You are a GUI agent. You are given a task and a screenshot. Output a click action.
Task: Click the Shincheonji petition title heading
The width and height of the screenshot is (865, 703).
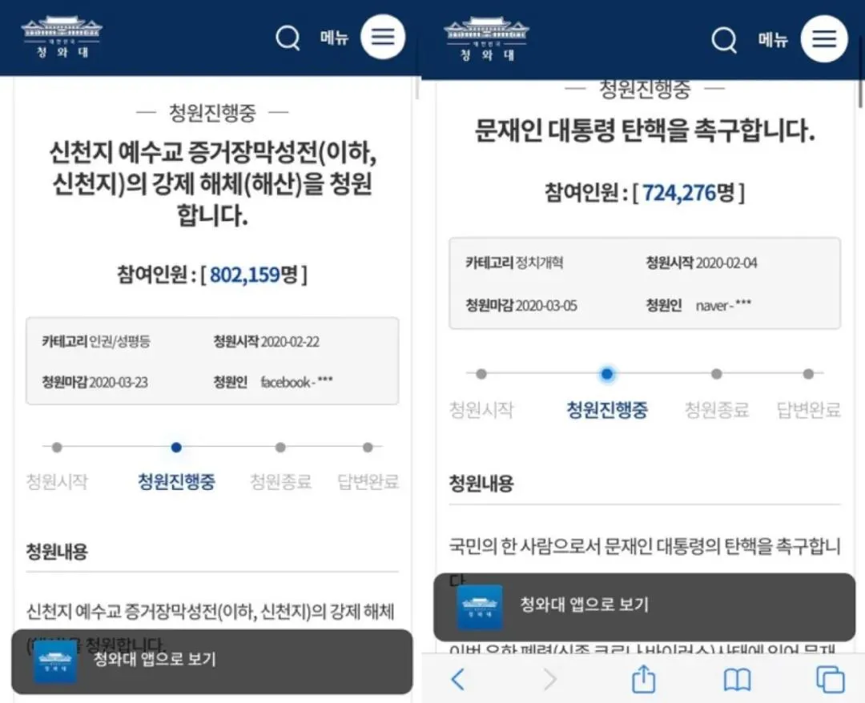(212, 183)
